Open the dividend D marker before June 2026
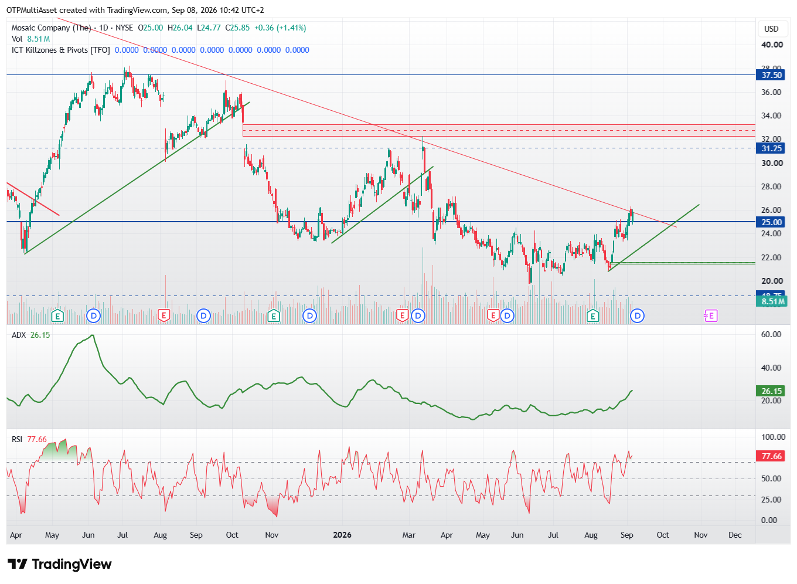The height and width of the screenshot is (584, 797). (508, 316)
